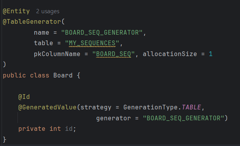Click the "2 usages" inlay hint

(x=47, y=12)
